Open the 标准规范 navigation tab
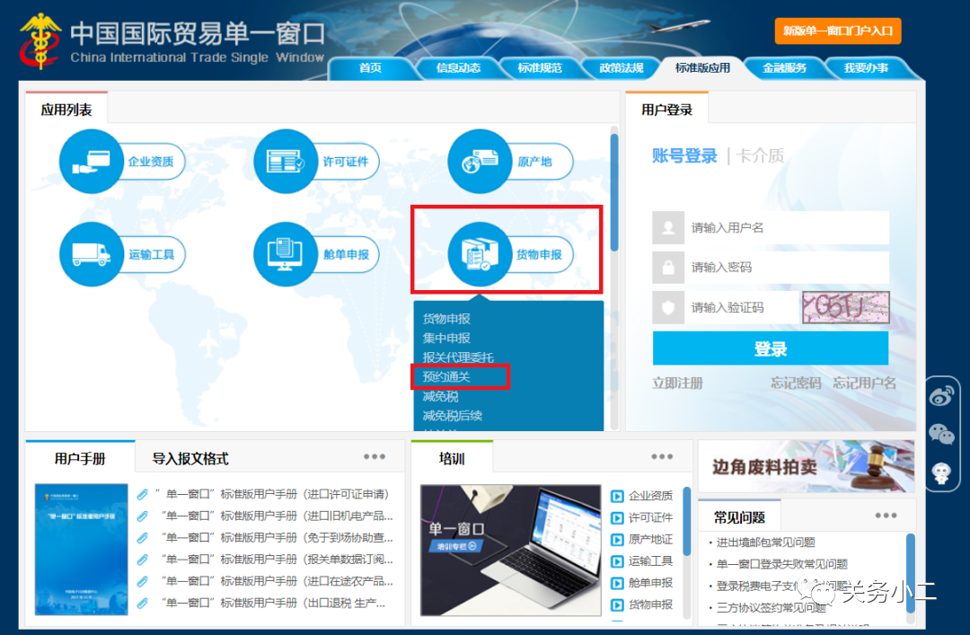Screen dimensions: 970x635 point(540,68)
